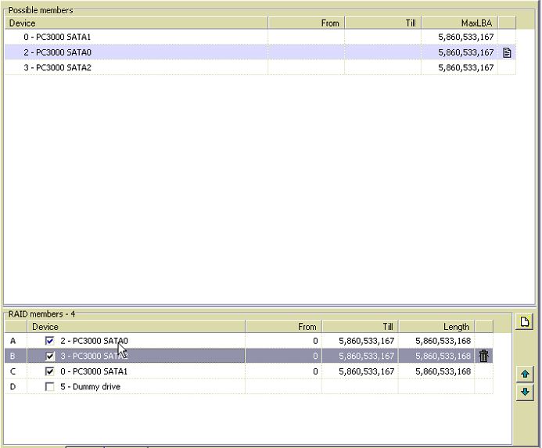
Task: Click the From header in RAID members
Action: [x=283, y=327]
